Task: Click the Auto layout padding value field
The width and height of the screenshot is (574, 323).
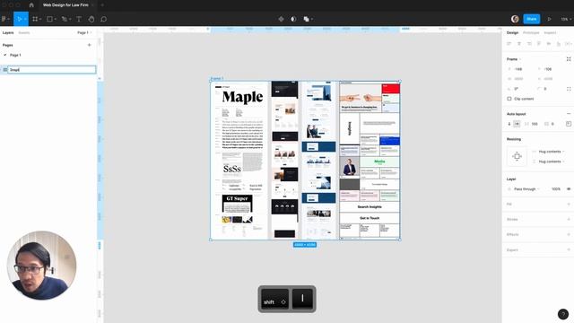Action: [x=552, y=124]
